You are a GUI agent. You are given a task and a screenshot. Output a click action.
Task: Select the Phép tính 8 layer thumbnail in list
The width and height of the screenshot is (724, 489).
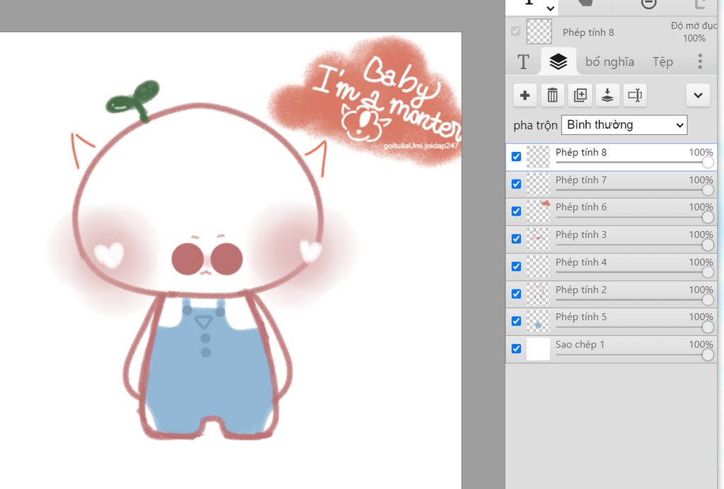coord(538,156)
